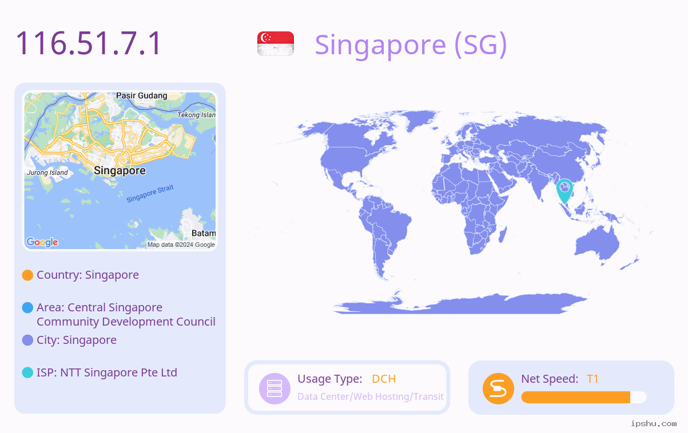Click the purple dot beside City
688x433 pixels.
[27, 340]
